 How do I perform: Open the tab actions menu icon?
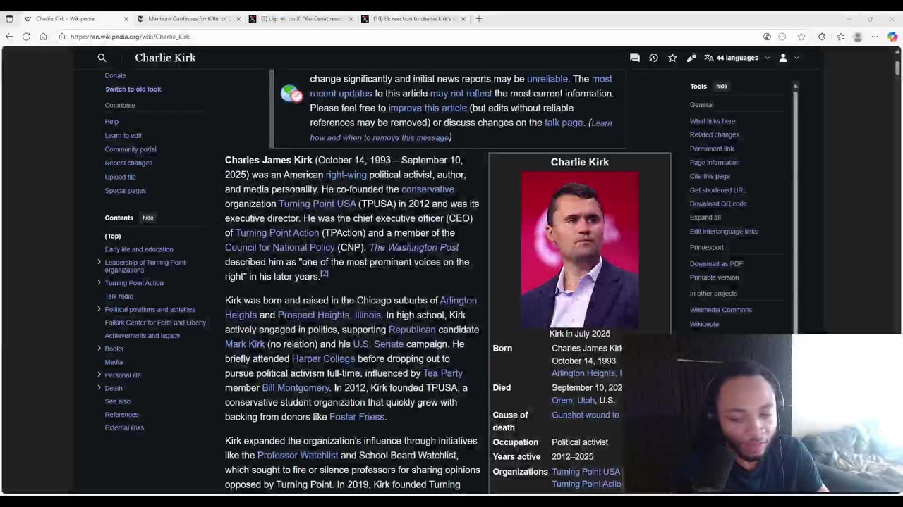pyautogui.click(x=8, y=19)
